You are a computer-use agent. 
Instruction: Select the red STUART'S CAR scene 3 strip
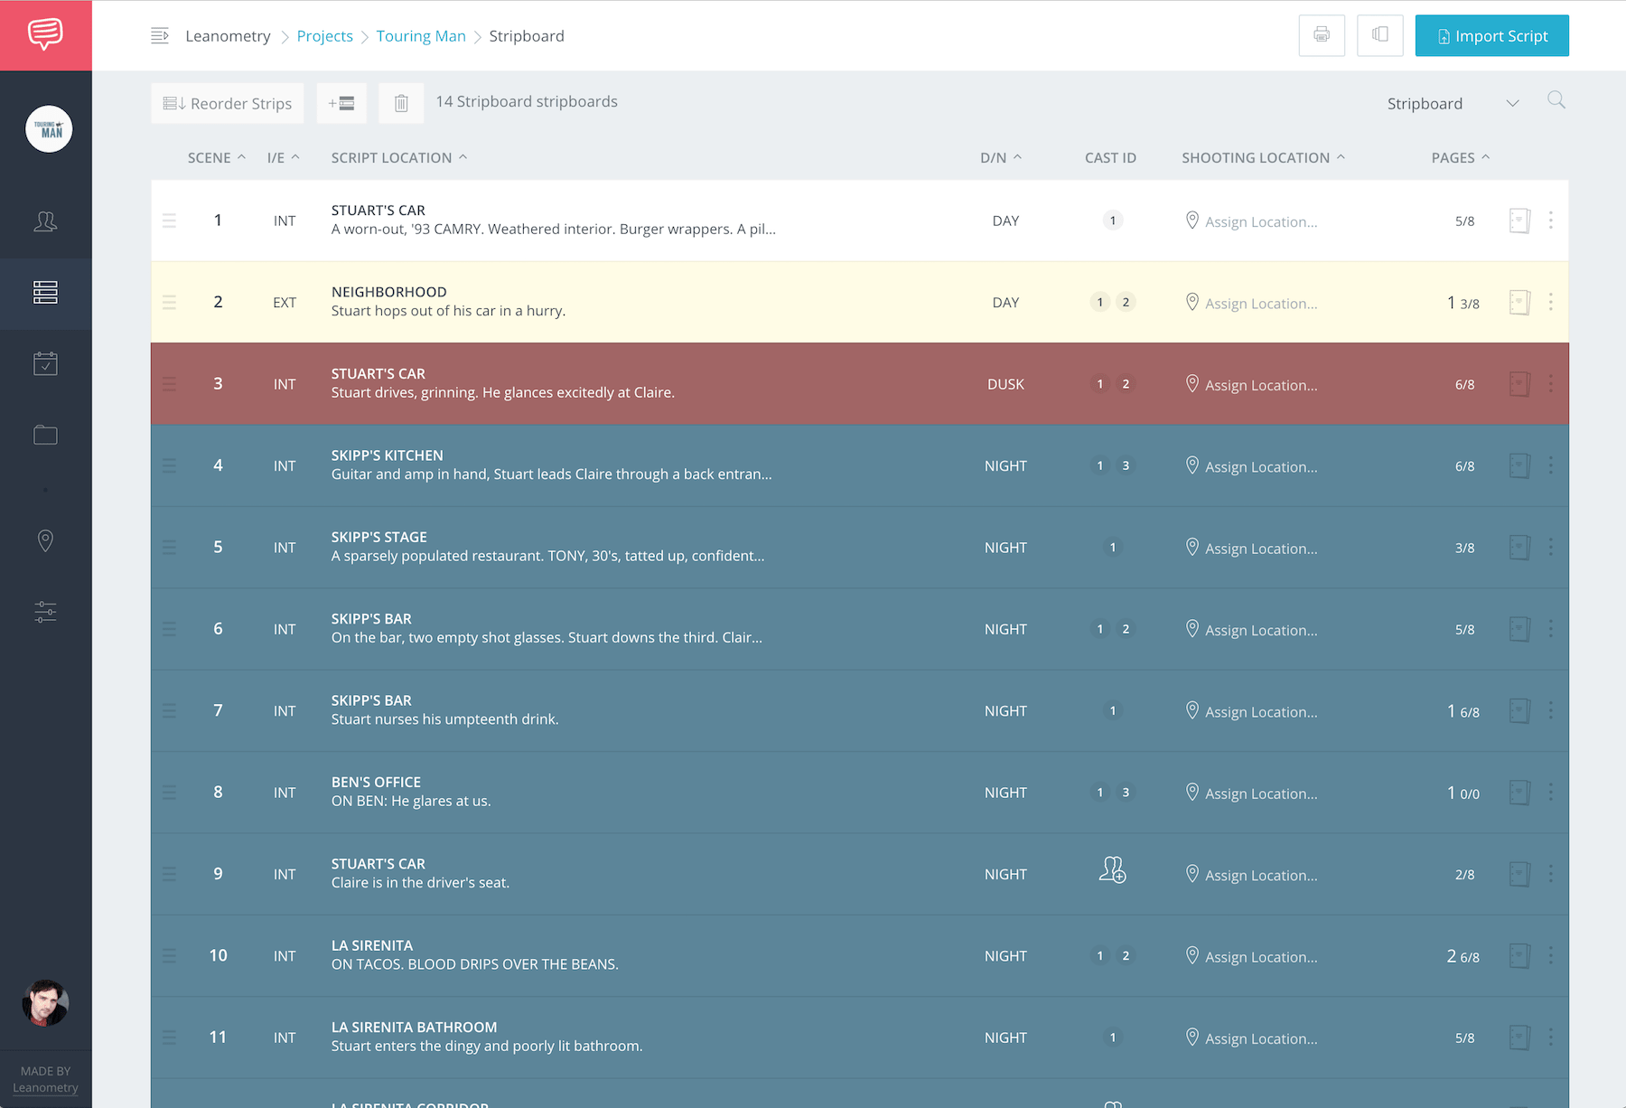(859, 383)
